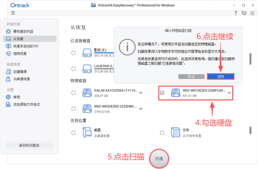Open 添加原始文件格式 in the sidebar
This screenshot has height=169, width=258.
[30, 104]
